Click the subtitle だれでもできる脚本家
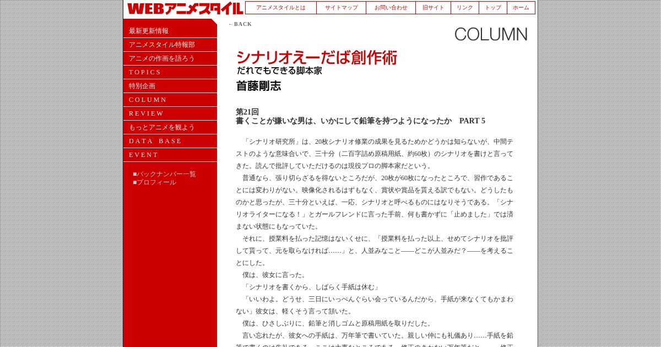 [279, 71]
